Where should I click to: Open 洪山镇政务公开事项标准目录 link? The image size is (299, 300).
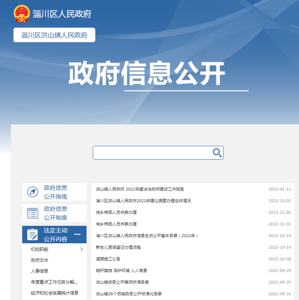(x=122, y=282)
